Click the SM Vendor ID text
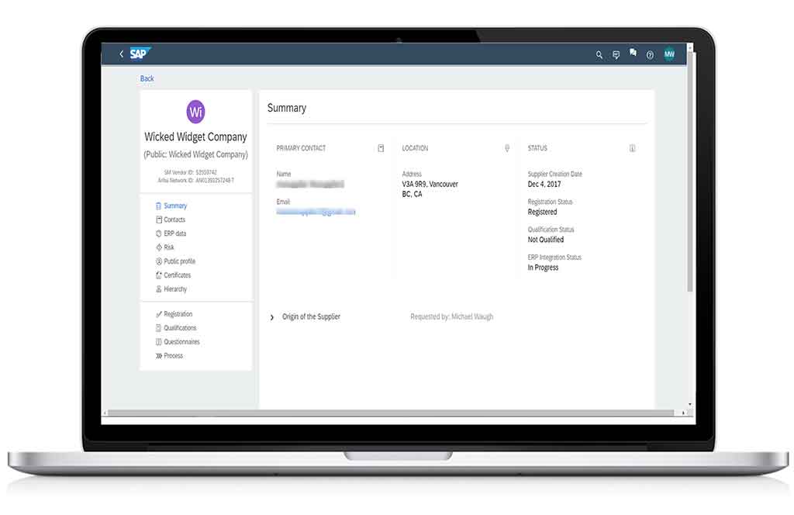The width and height of the screenshot is (794, 515). click(191, 172)
